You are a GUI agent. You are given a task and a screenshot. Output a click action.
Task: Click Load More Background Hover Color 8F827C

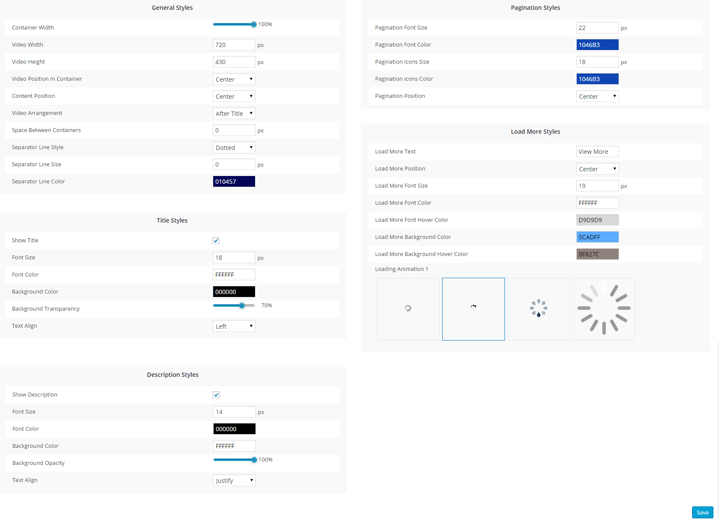(x=597, y=254)
